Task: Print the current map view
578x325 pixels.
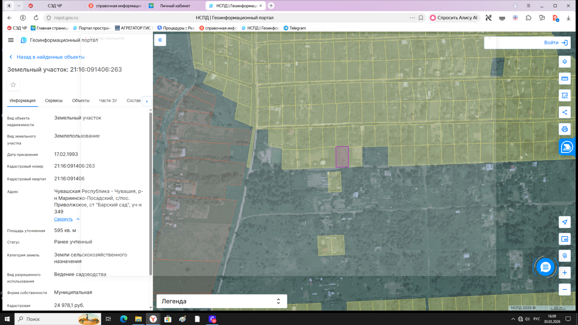Action: (x=565, y=129)
